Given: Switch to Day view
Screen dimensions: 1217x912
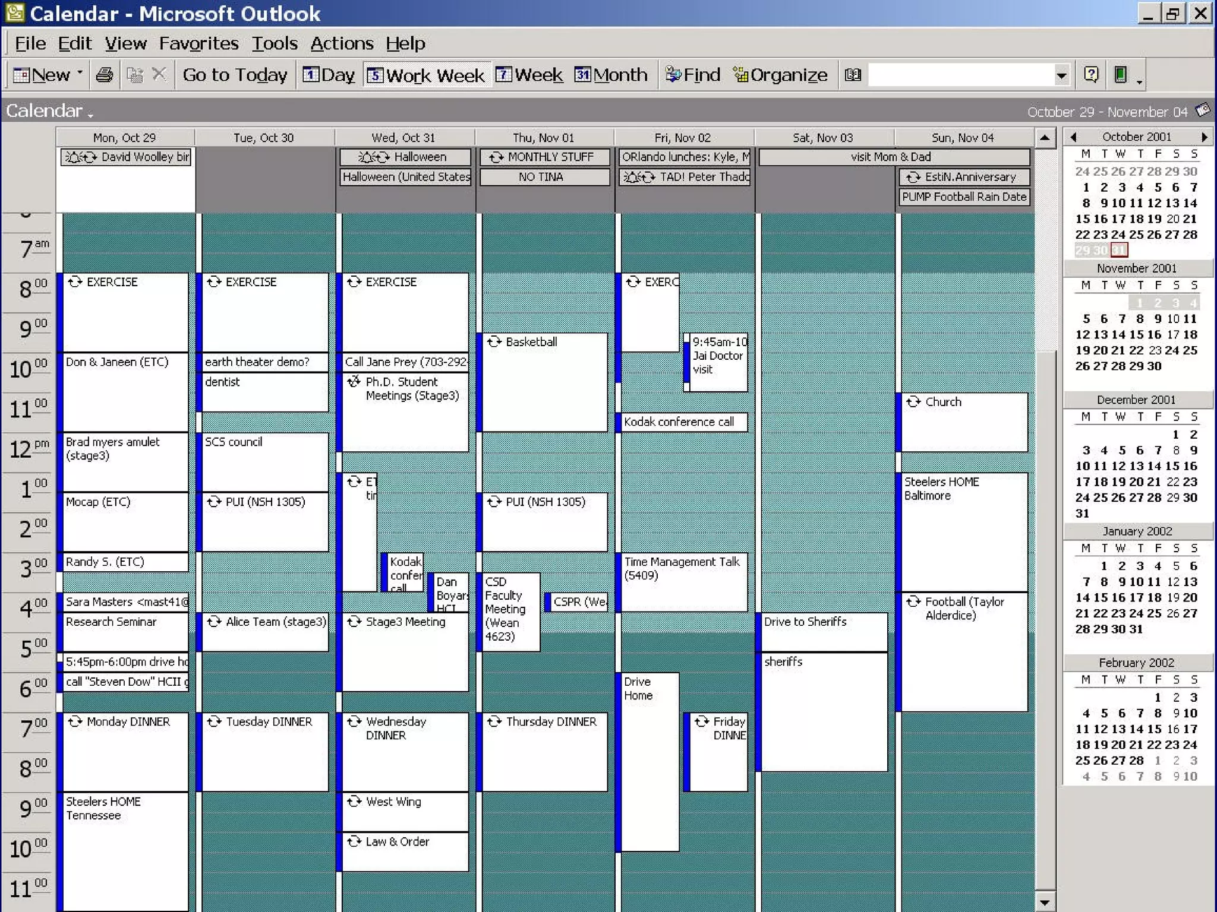Looking at the screenshot, I should click(329, 75).
